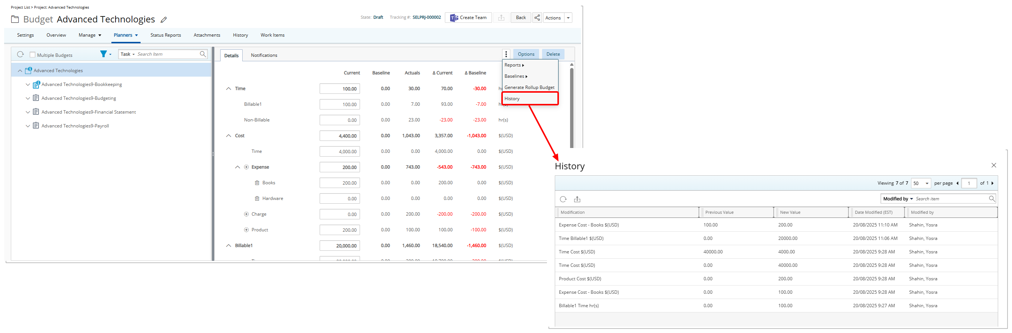Image resolution: width=1012 pixels, height=333 pixels.
Task: Open the per page count dropdown
Action: (x=921, y=183)
